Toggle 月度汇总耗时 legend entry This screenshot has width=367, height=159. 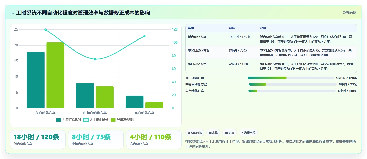(x=68, y=120)
